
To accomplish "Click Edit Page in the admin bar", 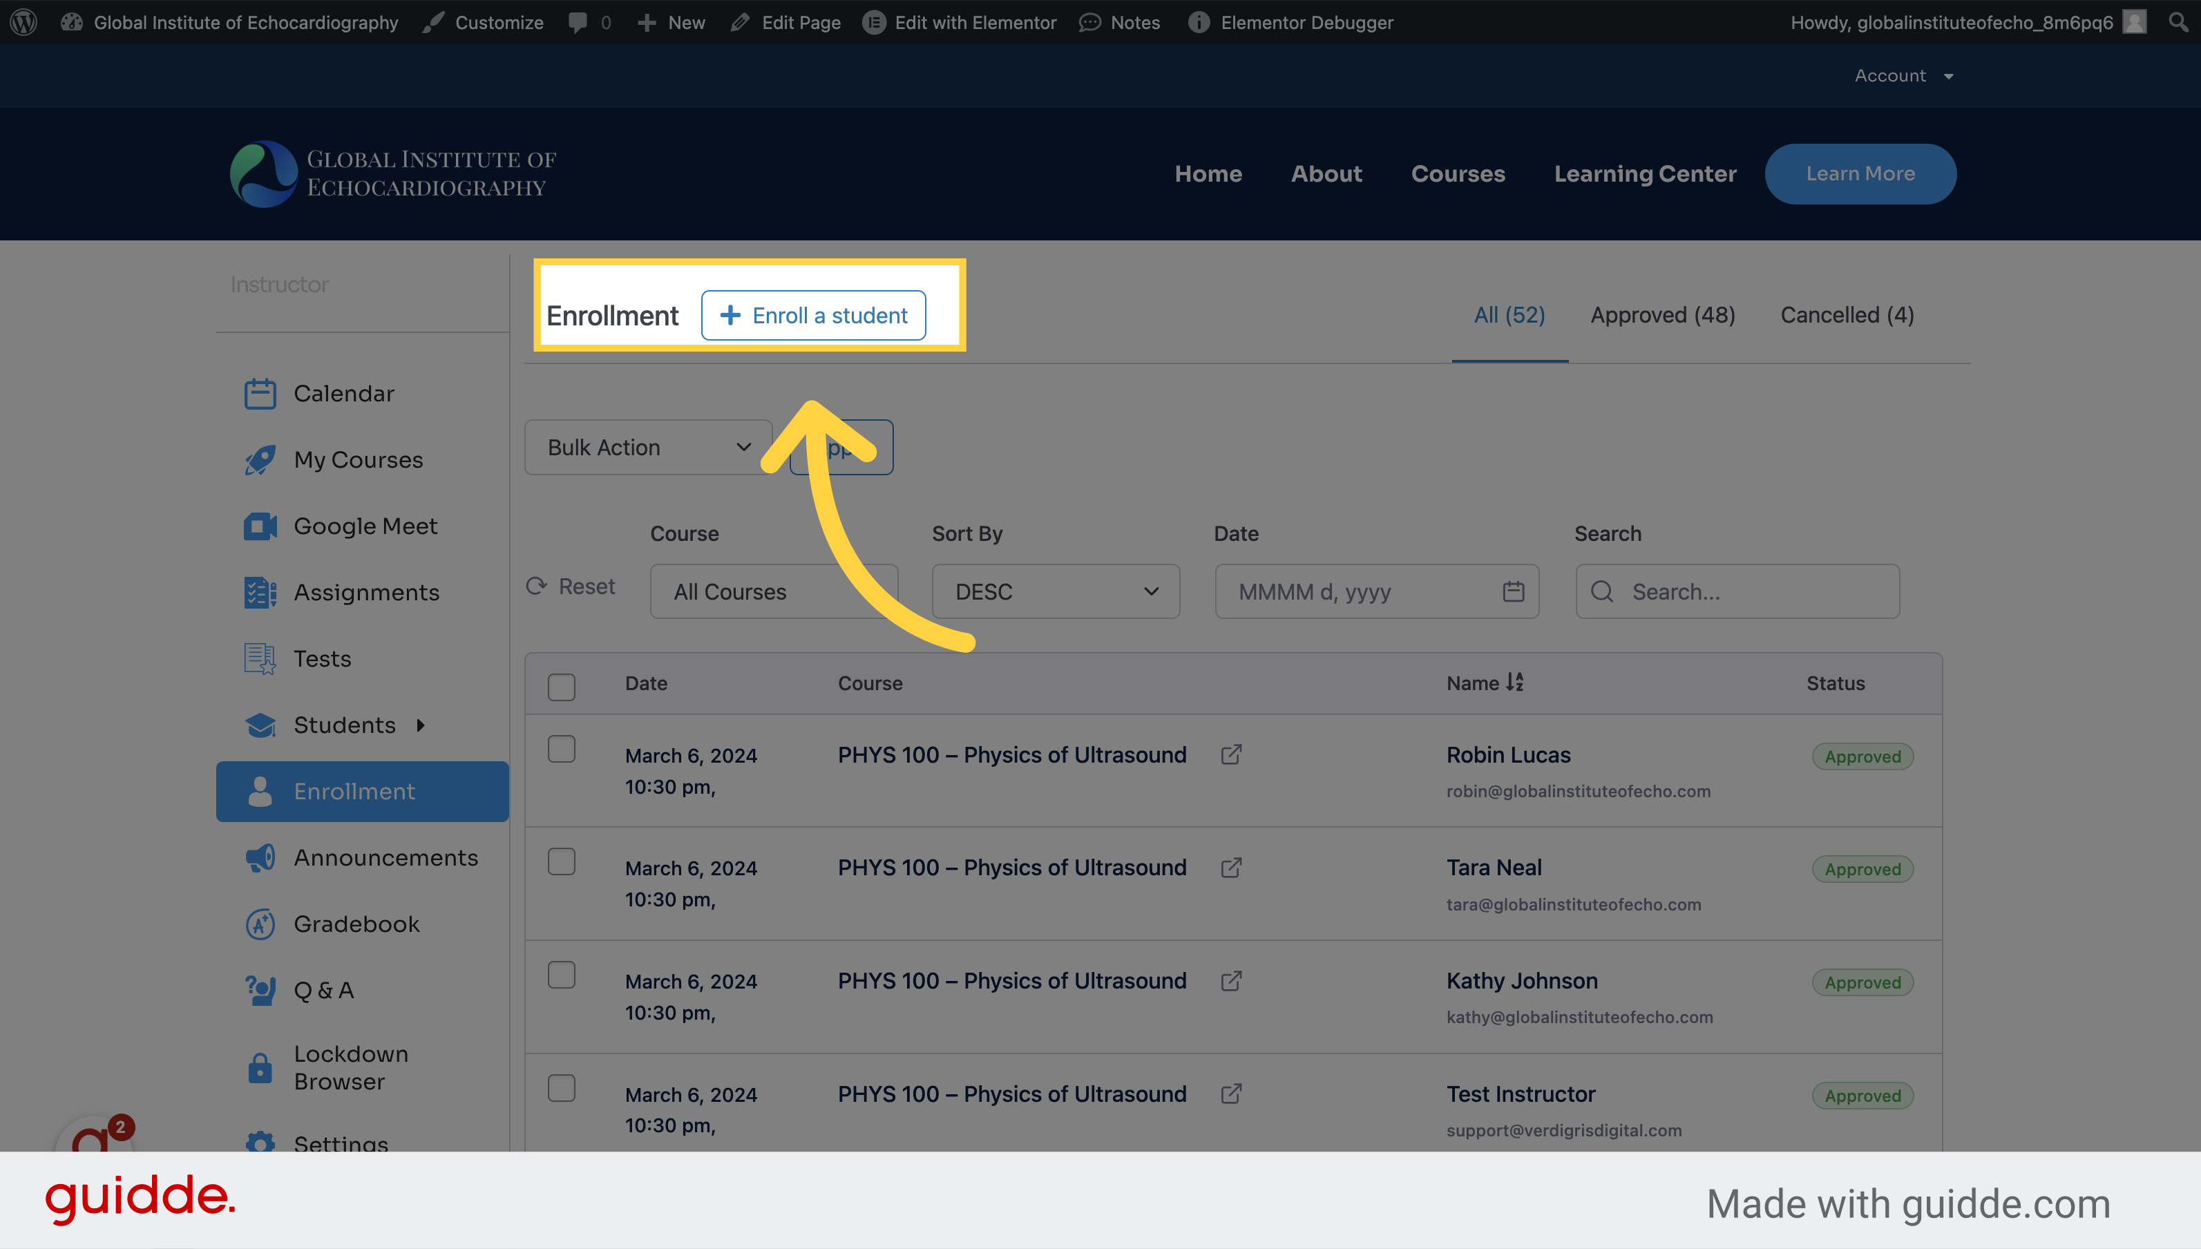I will tap(785, 22).
